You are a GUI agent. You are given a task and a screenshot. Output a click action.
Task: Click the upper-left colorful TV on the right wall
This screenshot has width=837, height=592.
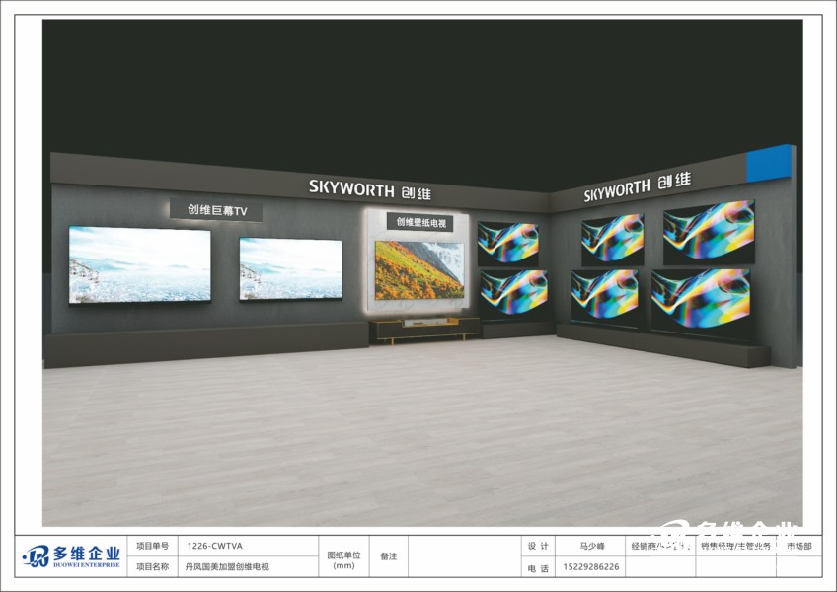pyautogui.click(x=612, y=238)
